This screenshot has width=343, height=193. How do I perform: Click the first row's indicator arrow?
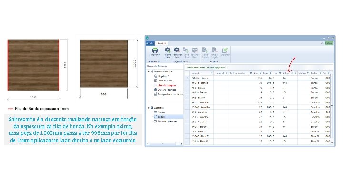pyautogui.click(x=187, y=78)
